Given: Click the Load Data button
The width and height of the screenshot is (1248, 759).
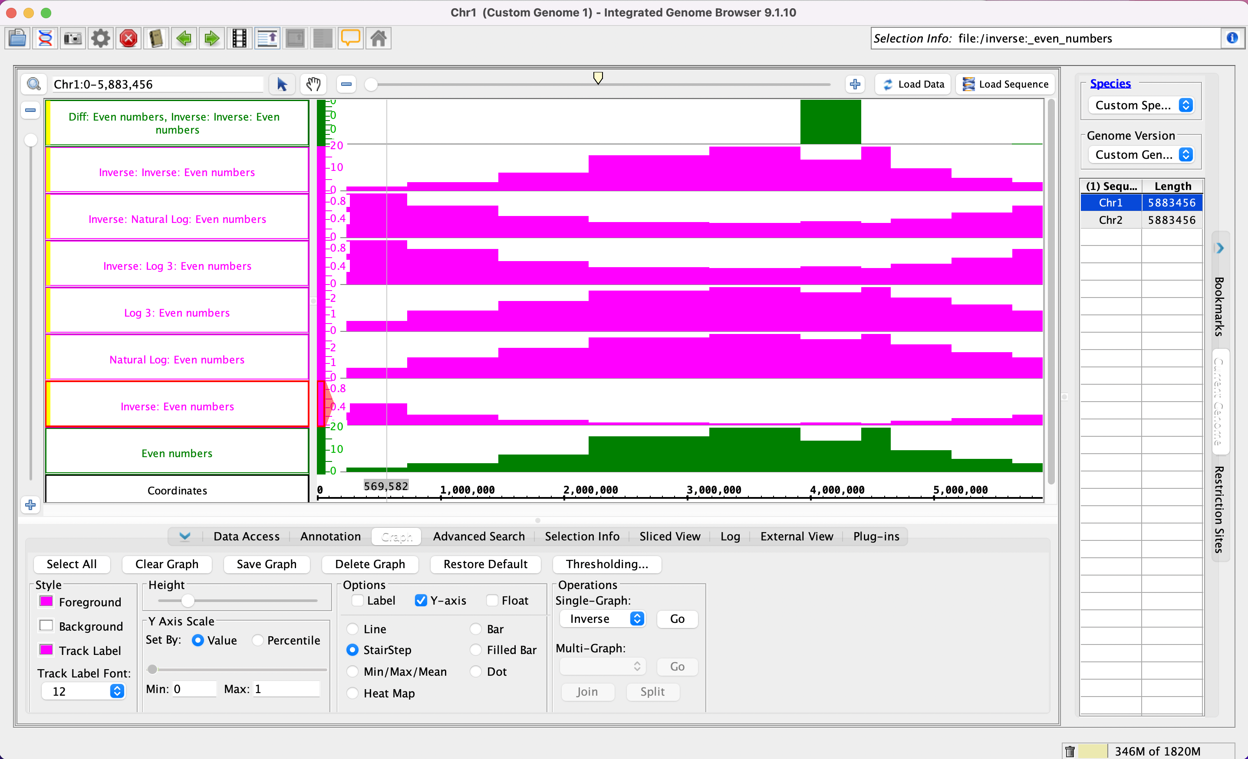Looking at the screenshot, I should 914,84.
